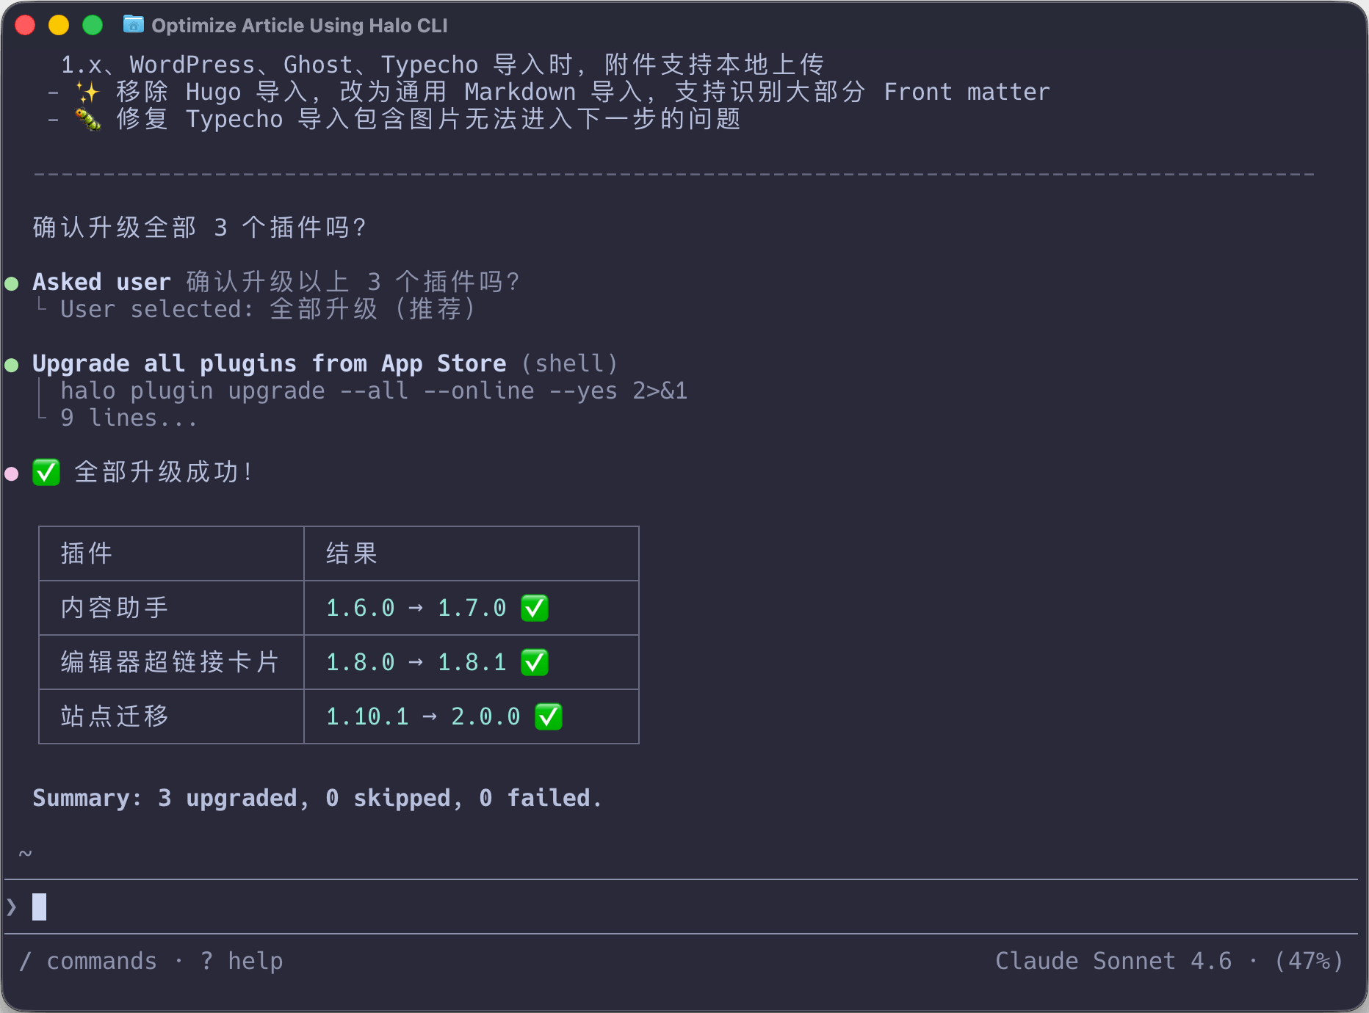Click the green check emoji before 全部升级成功
The width and height of the screenshot is (1369, 1013).
click(x=46, y=472)
